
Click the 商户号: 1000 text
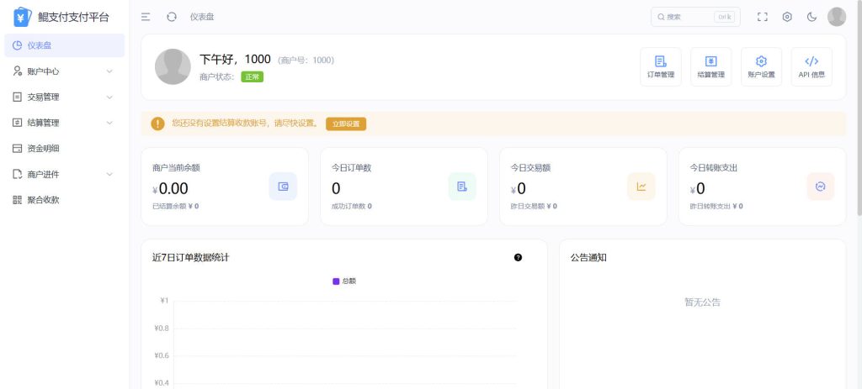(306, 60)
